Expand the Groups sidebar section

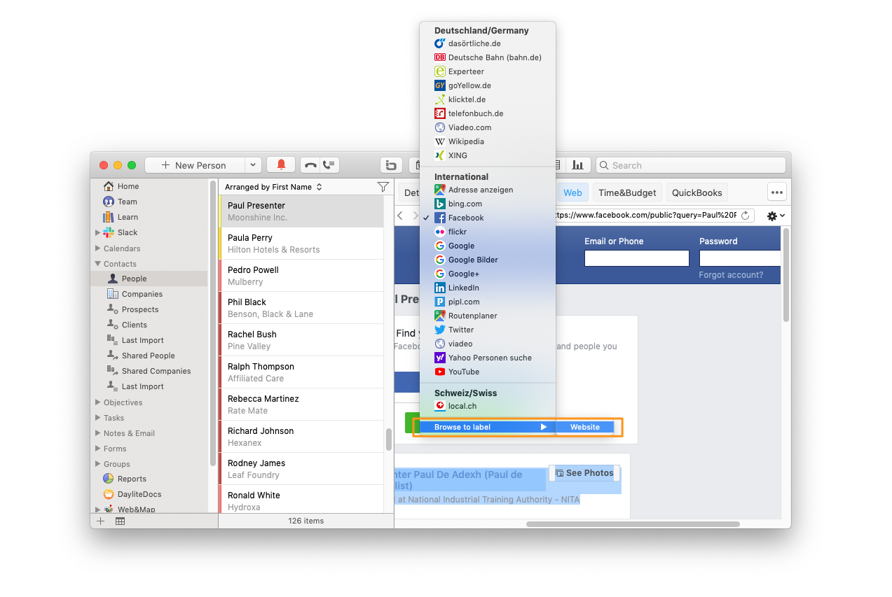98,464
